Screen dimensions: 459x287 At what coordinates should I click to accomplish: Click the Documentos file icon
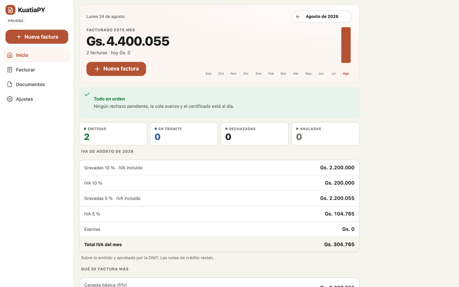tap(10, 84)
